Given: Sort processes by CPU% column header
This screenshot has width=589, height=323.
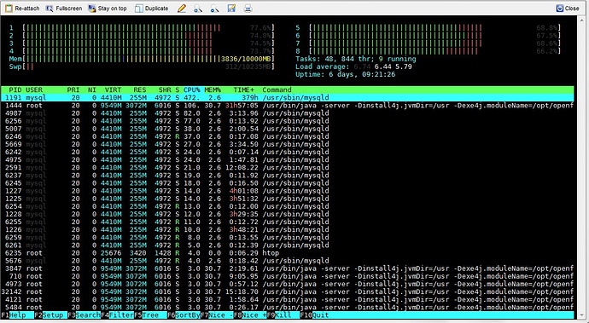Looking at the screenshot, I should (191, 89).
